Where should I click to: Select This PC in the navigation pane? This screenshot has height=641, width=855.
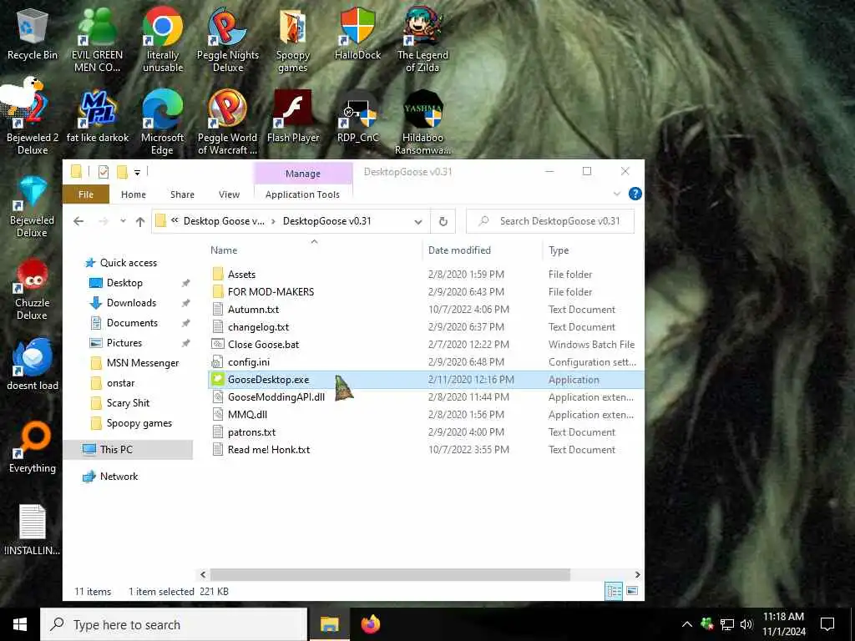click(116, 450)
